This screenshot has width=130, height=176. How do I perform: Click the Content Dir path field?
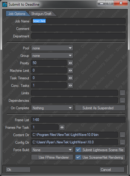(x=75, y=135)
